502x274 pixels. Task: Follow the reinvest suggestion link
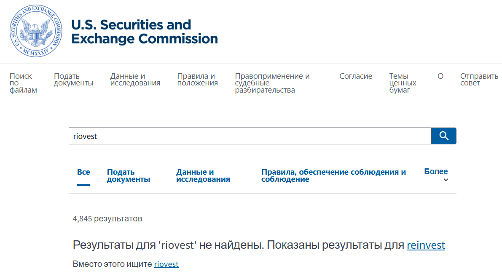point(426,245)
